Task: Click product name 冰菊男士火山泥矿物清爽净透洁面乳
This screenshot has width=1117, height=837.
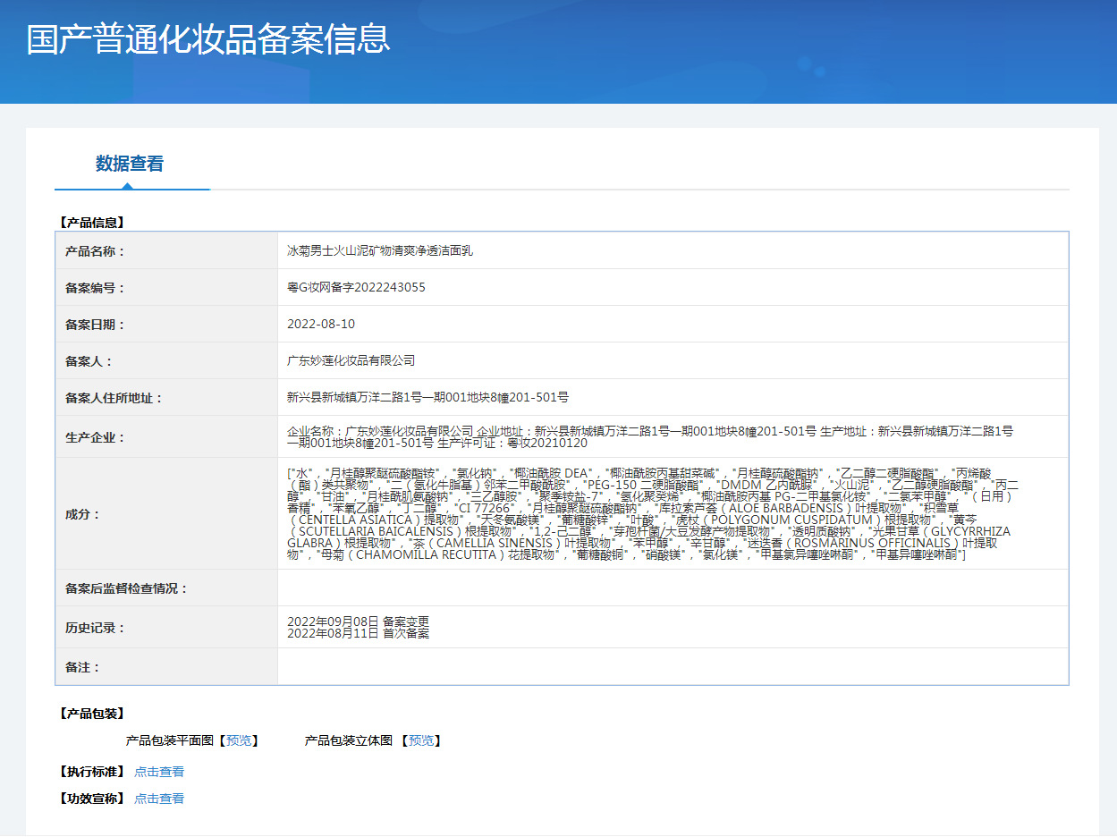Action: tap(380, 250)
